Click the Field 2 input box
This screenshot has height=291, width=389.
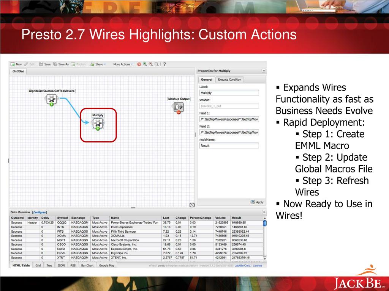(x=229, y=132)
